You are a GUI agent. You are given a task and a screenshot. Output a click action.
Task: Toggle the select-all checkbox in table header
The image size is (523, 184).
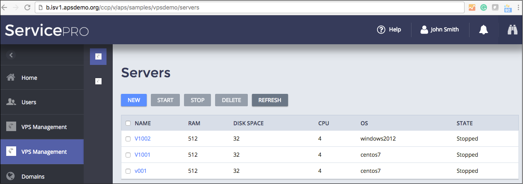tap(128, 123)
